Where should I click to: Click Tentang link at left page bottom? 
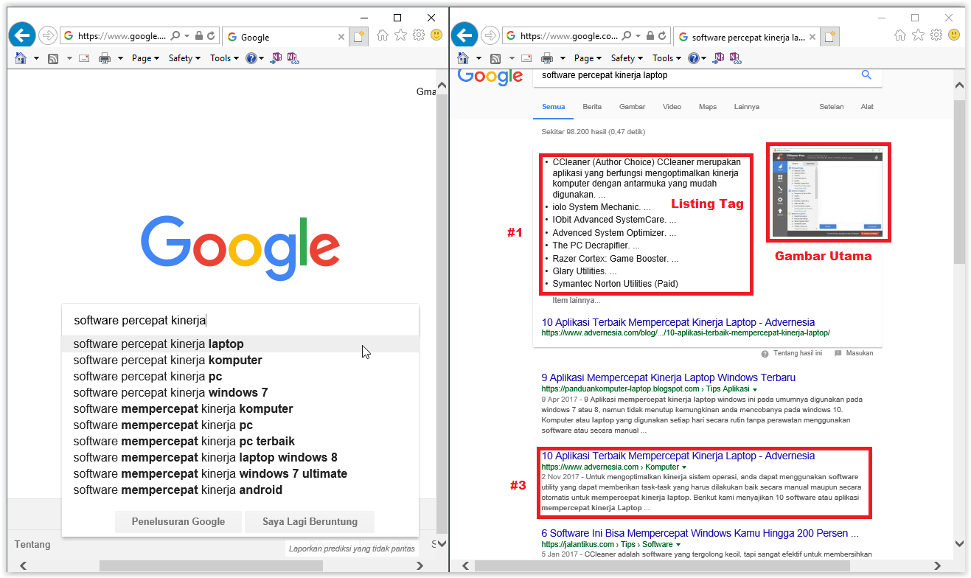pos(32,545)
